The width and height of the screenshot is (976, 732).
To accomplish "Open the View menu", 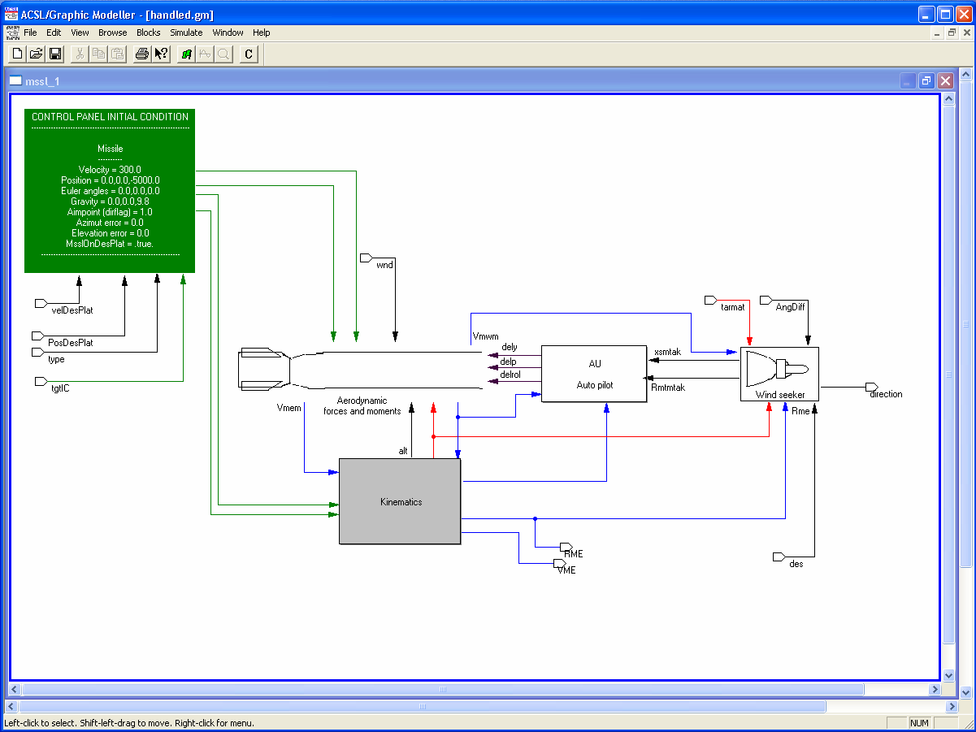I will [80, 32].
